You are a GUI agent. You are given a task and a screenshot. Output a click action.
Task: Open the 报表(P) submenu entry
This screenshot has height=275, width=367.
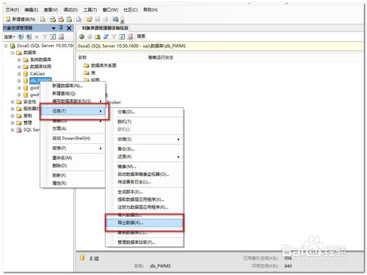73,148
